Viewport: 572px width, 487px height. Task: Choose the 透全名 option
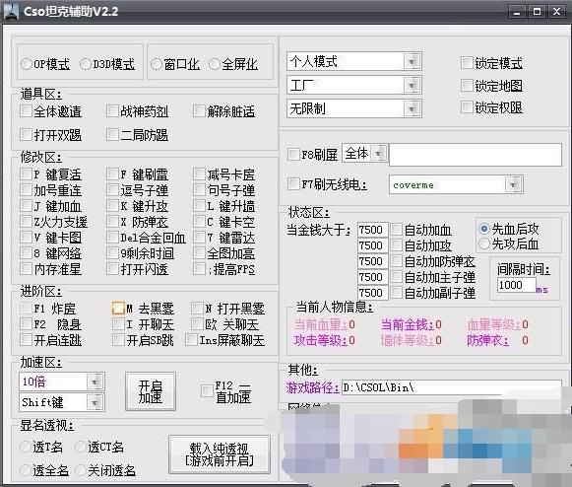click(26, 470)
